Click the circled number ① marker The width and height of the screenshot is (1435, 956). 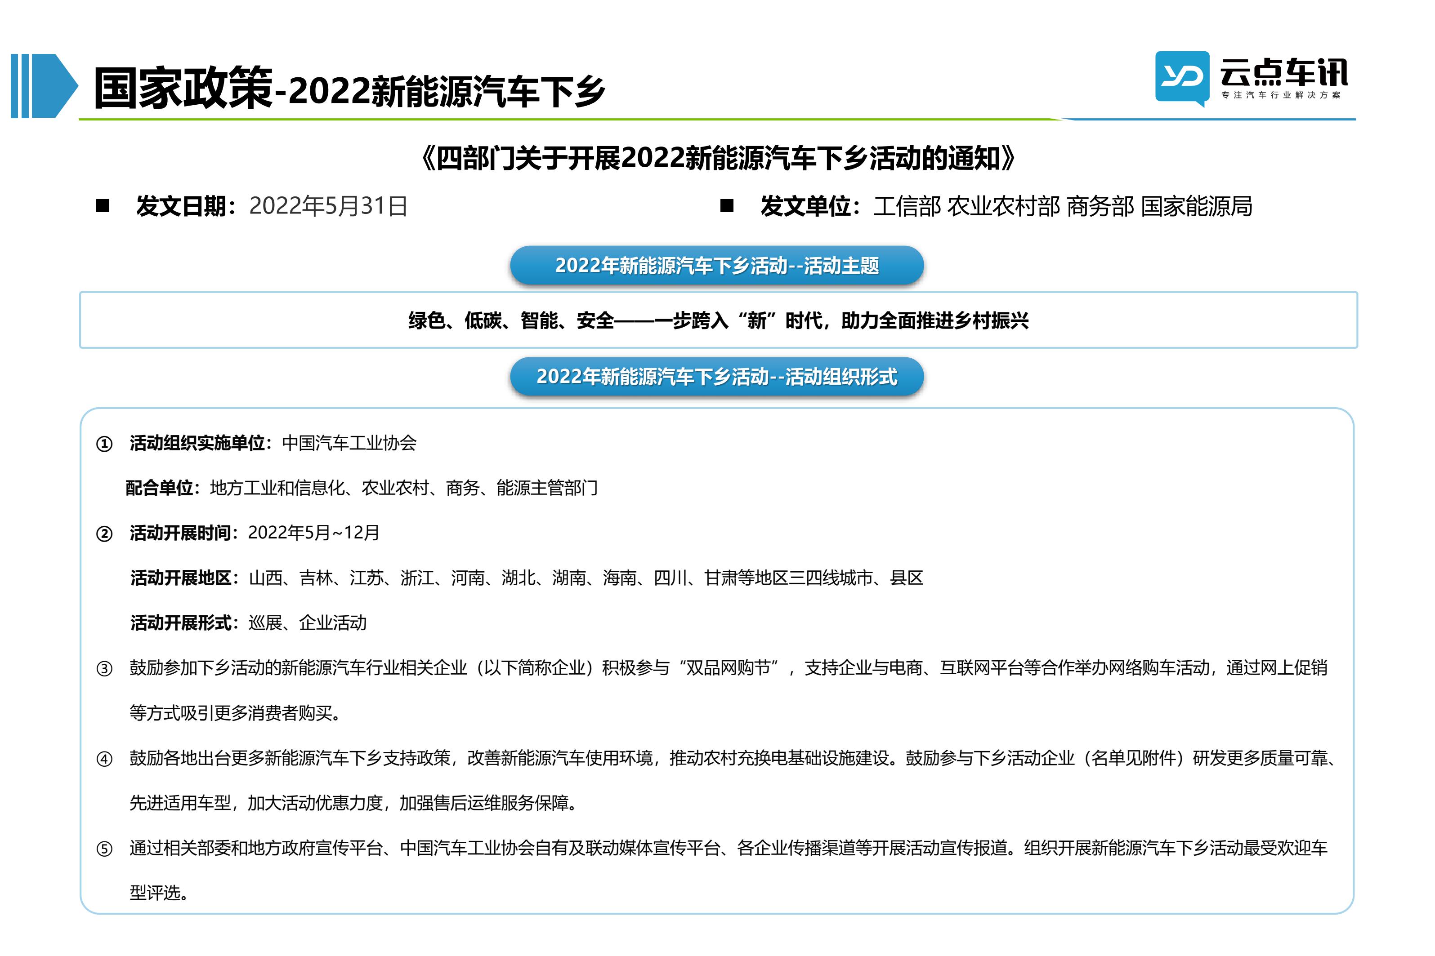coord(104,444)
